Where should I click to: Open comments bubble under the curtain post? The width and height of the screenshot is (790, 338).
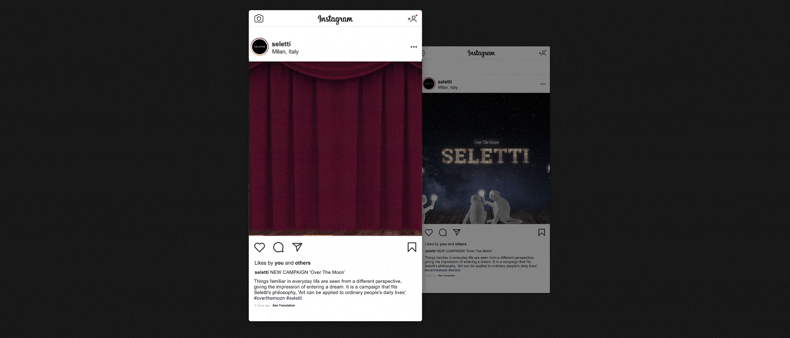coord(279,247)
